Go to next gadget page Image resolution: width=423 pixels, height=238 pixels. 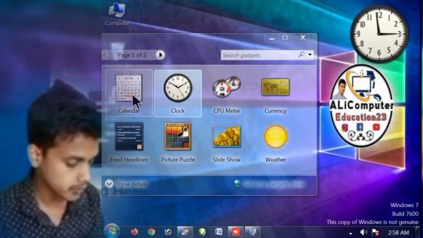tap(160, 55)
